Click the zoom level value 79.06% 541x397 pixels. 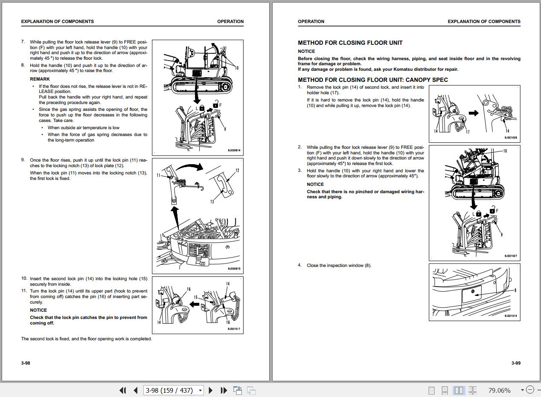[499, 390]
